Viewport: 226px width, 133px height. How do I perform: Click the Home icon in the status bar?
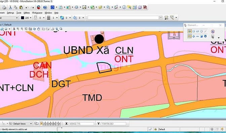[x=222, y=129]
